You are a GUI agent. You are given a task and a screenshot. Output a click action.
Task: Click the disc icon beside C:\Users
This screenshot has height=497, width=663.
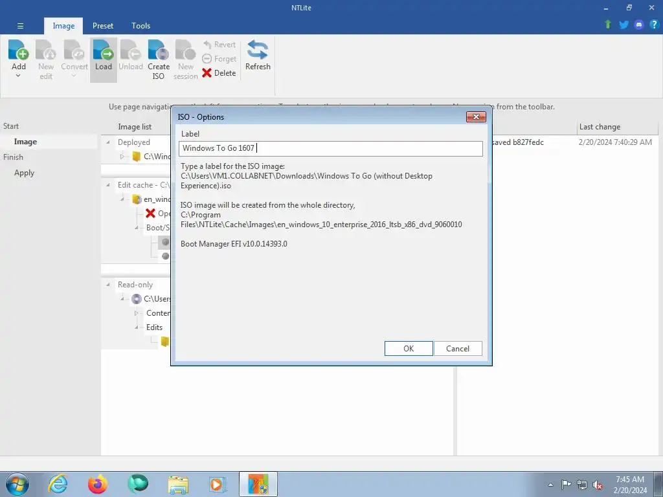[136, 299]
